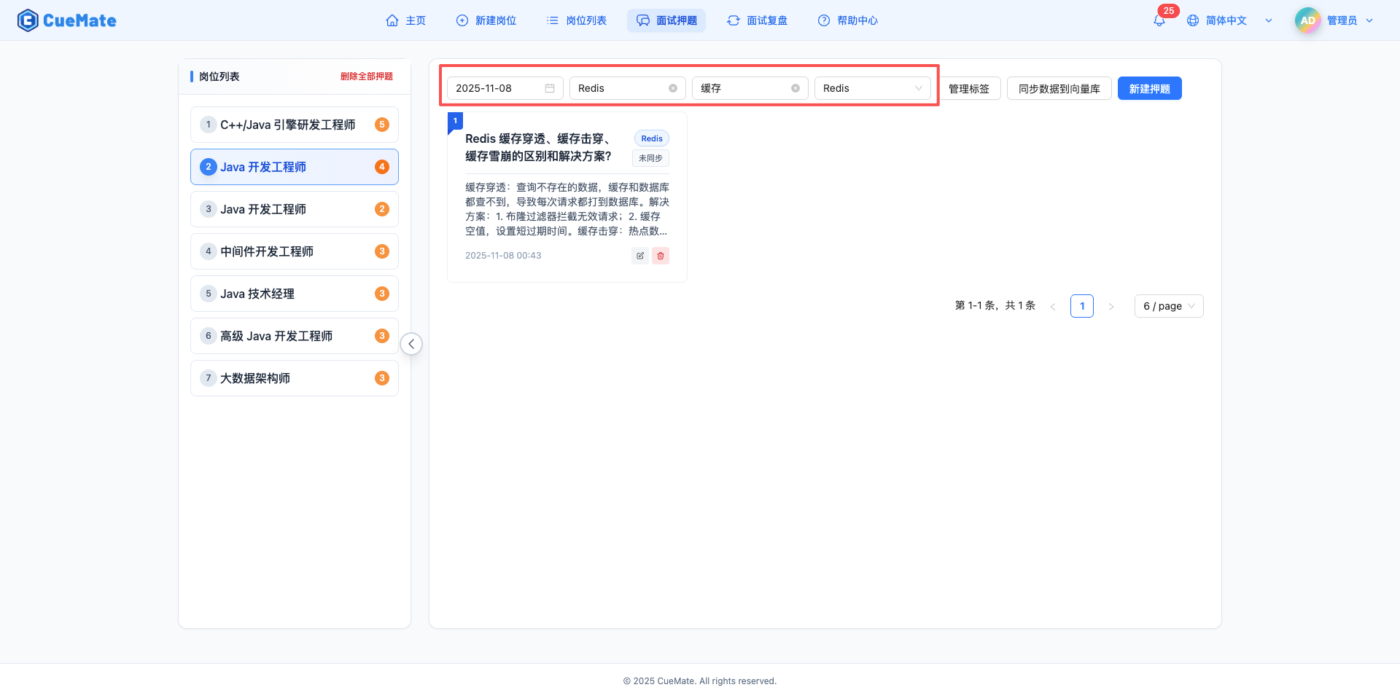Open the calendar icon in the date filter
The width and height of the screenshot is (1400, 698).
[550, 87]
